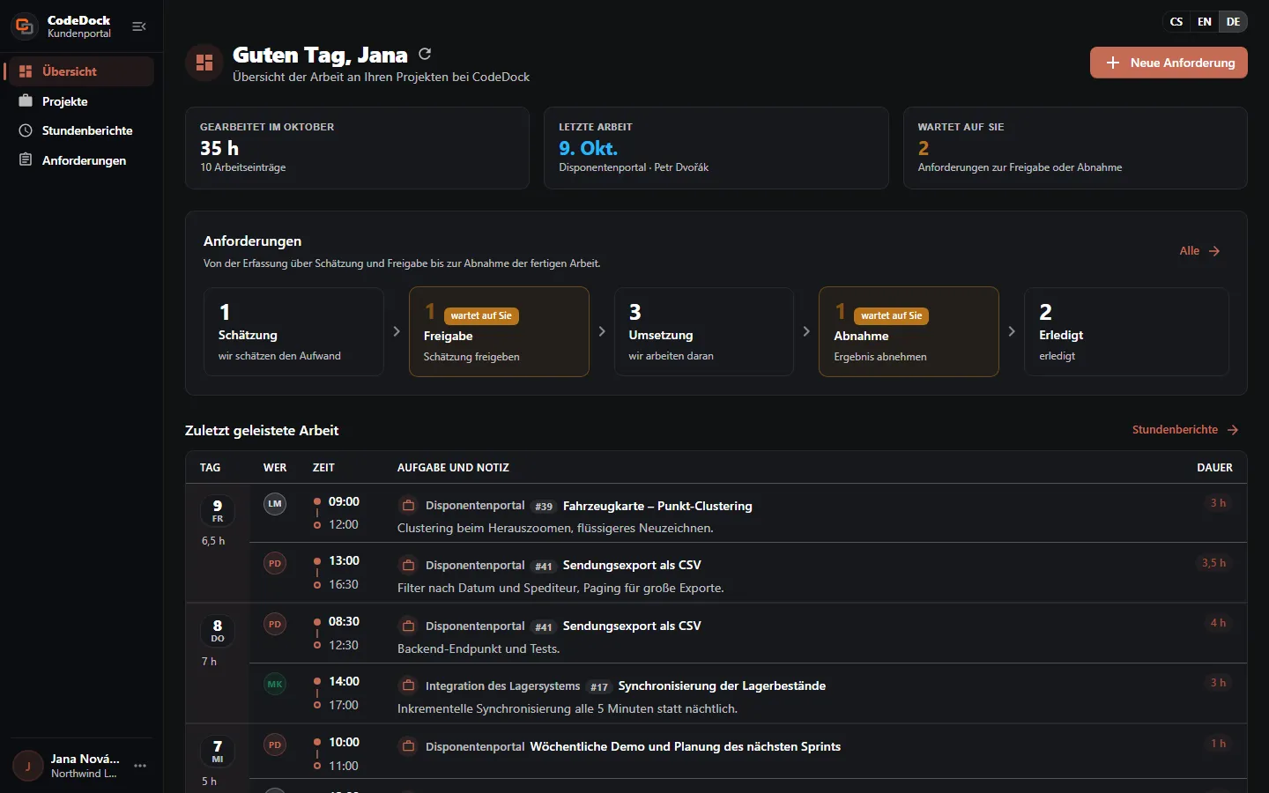Click the LM avatar at 09:00 entry
Image resolution: width=1269 pixels, height=793 pixels.
click(x=275, y=504)
